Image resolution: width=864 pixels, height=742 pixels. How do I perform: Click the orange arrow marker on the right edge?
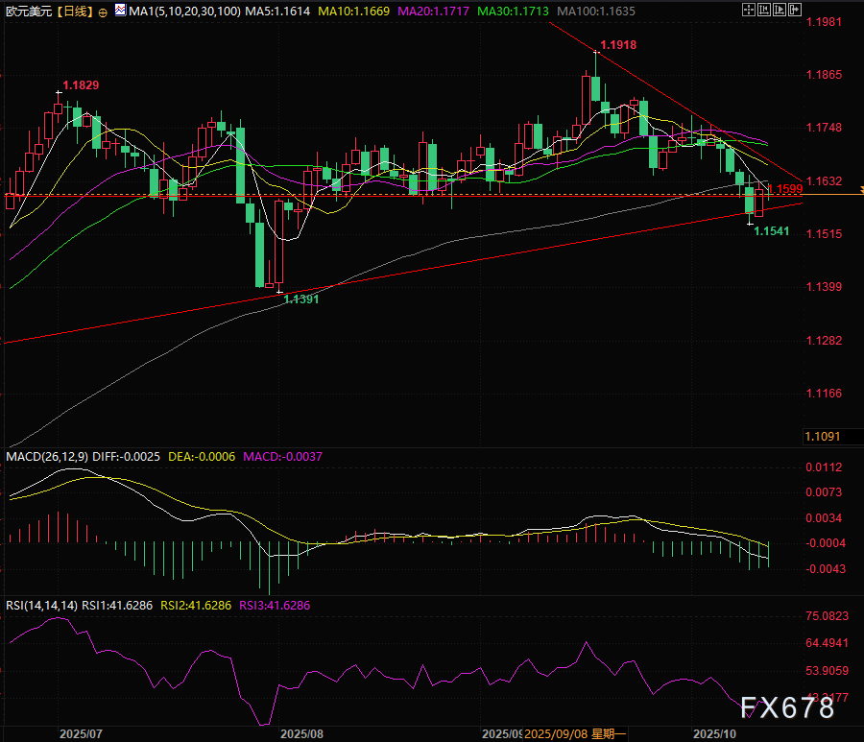coord(857,188)
